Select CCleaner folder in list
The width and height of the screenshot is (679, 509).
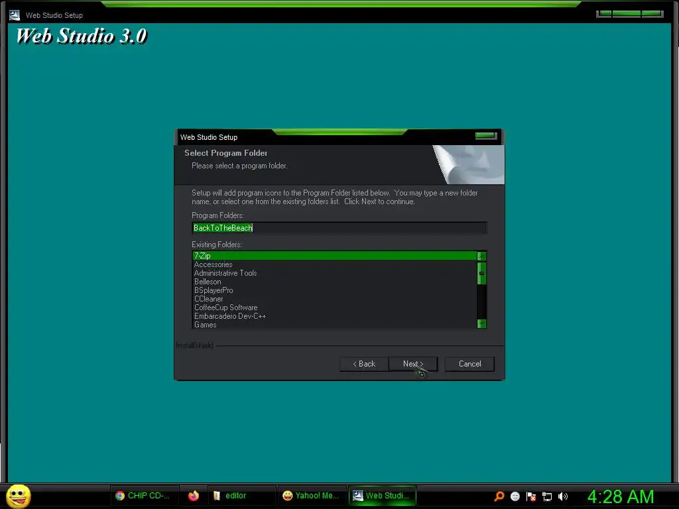tap(334, 299)
